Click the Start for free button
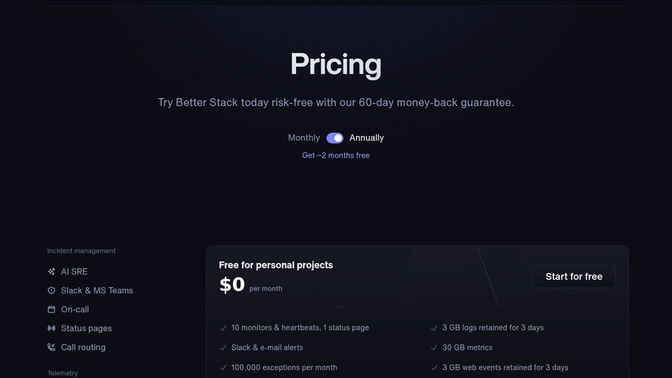This screenshot has width=672, height=378. pyautogui.click(x=574, y=276)
